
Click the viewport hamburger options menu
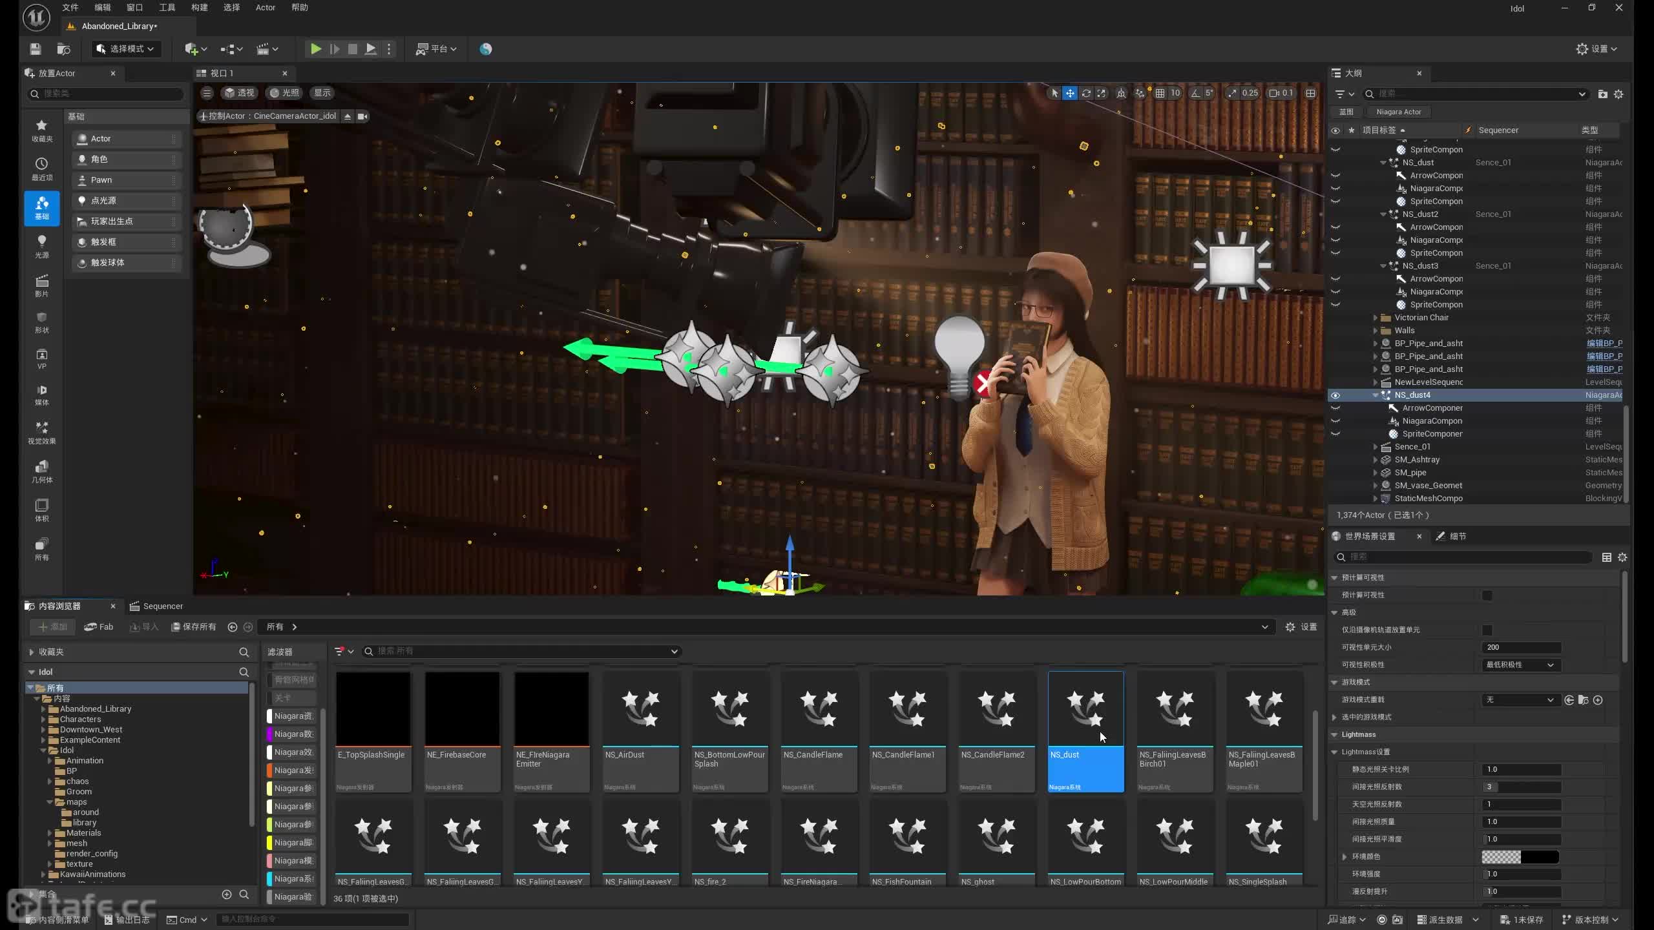(207, 93)
